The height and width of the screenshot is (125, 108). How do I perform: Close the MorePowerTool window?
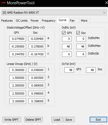(106, 3)
